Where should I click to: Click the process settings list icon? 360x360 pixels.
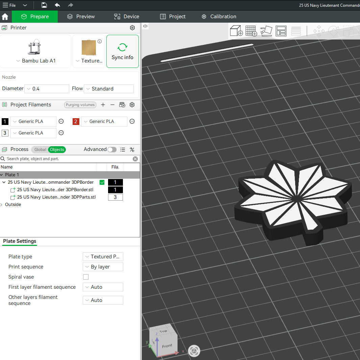[123, 150]
